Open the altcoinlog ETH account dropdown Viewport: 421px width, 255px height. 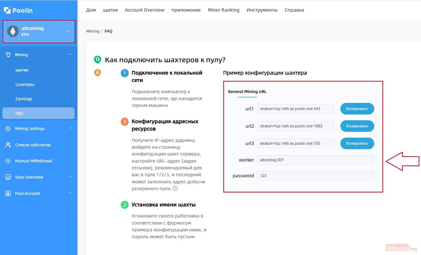(38, 31)
